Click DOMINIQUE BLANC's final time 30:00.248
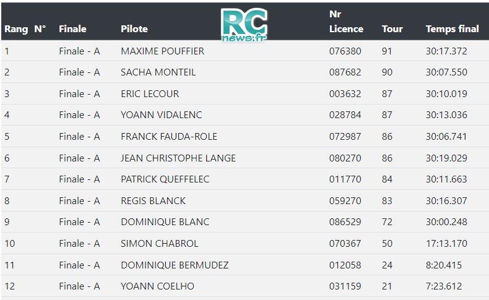This screenshot has height=300, width=489. [446, 222]
